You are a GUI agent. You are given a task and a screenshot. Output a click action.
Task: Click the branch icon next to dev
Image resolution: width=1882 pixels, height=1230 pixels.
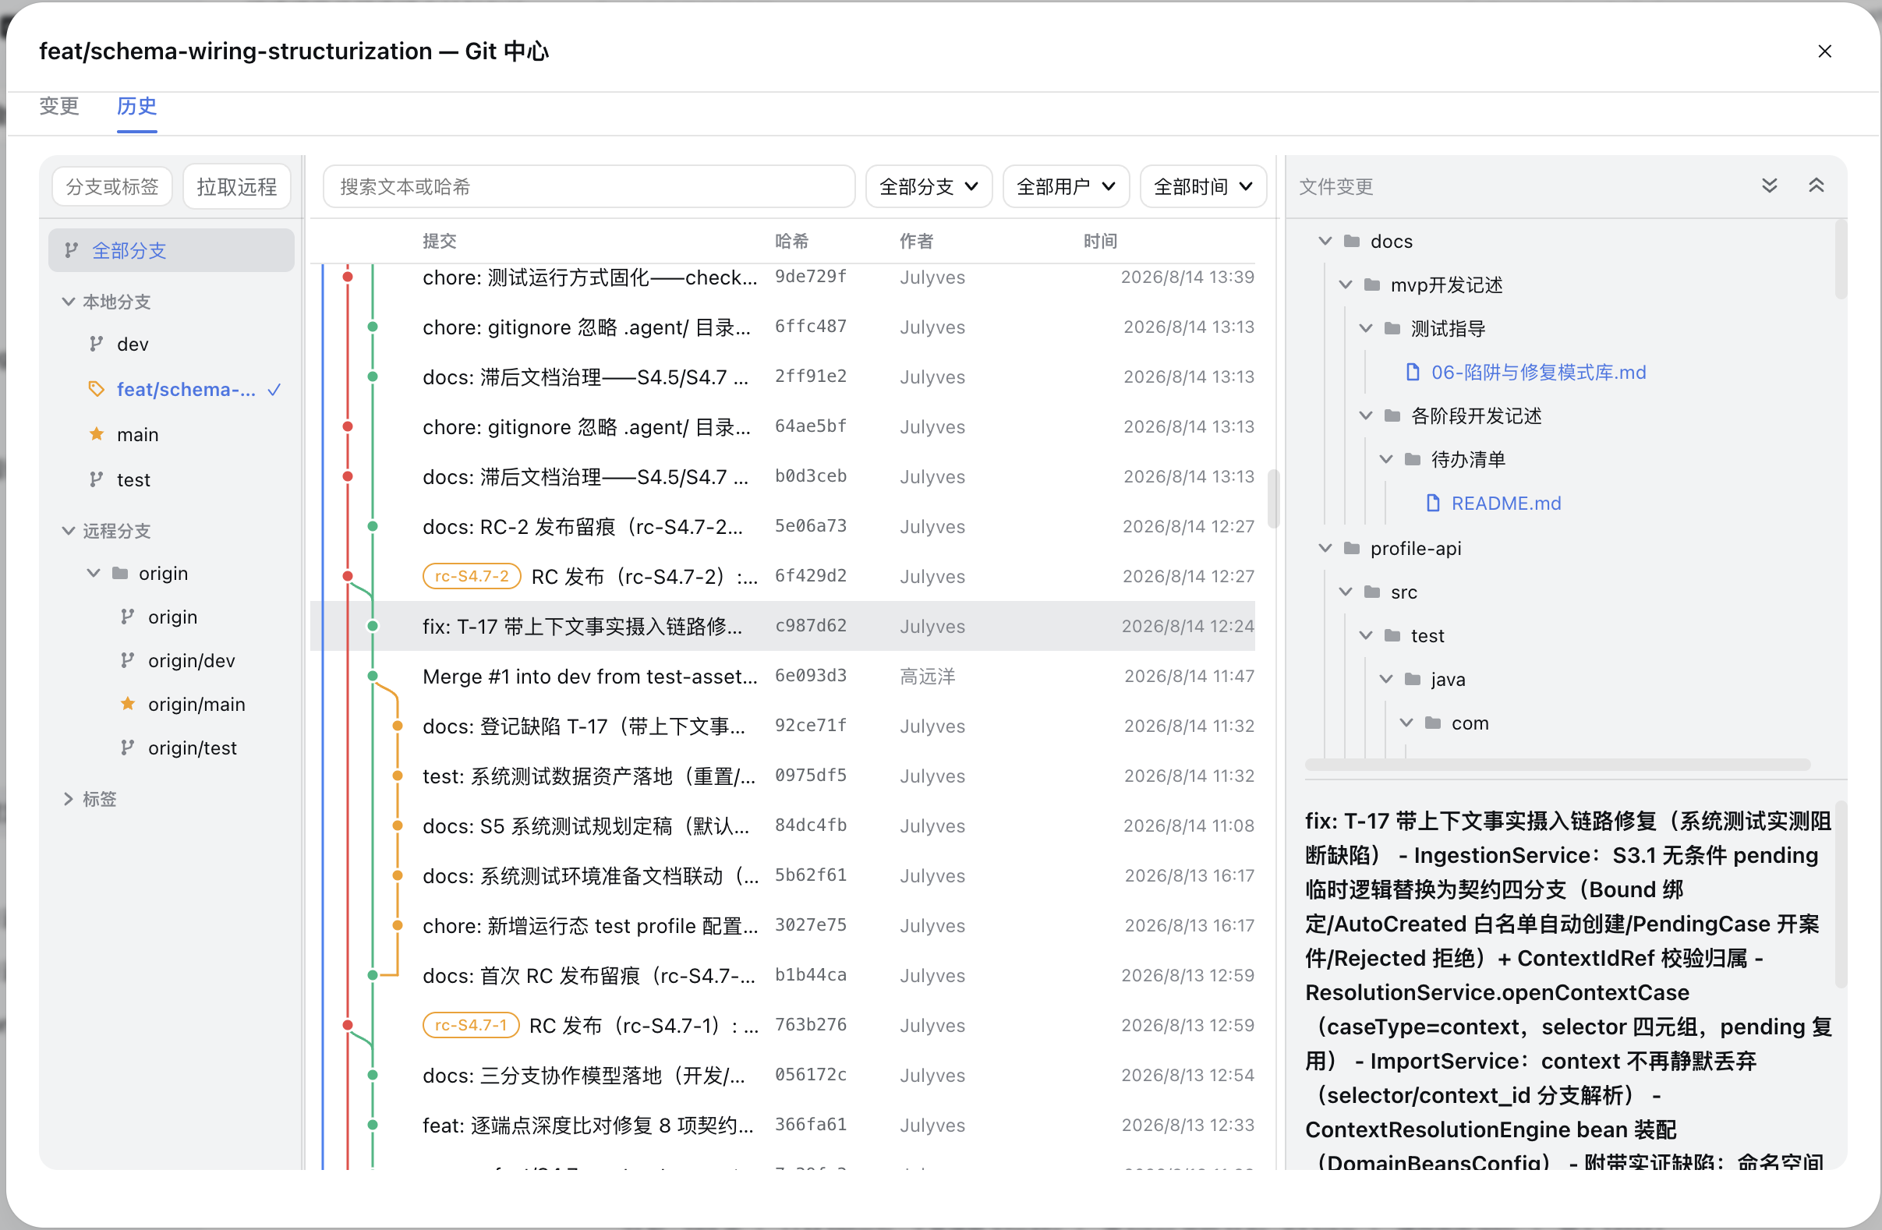point(97,344)
